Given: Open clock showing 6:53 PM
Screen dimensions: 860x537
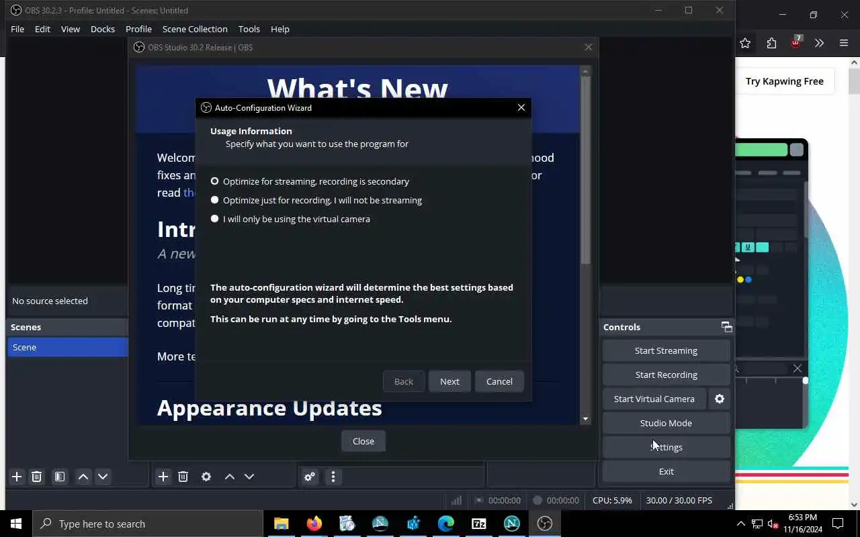Looking at the screenshot, I should 803,524.
